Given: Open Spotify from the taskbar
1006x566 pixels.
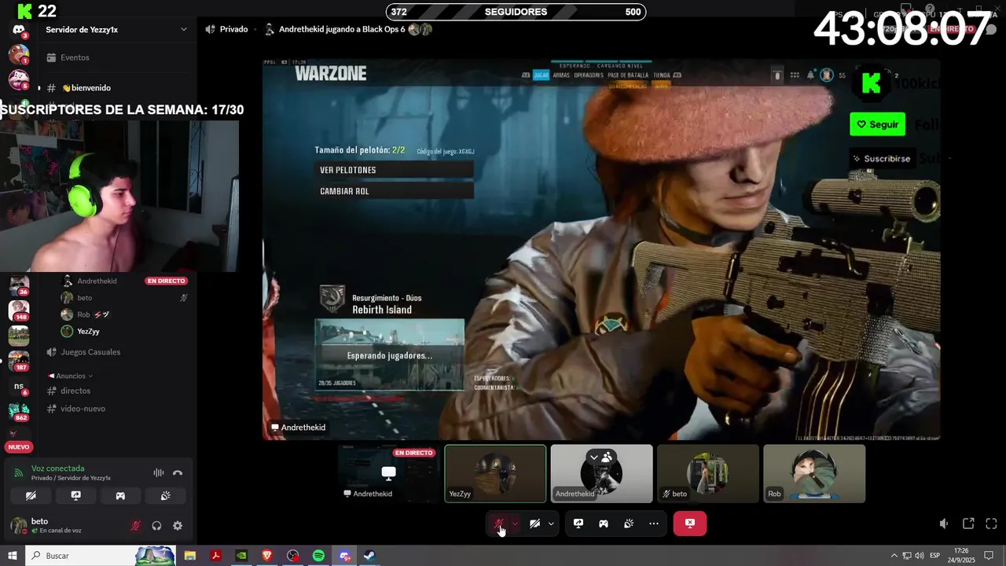Looking at the screenshot, I should (318, 556).
